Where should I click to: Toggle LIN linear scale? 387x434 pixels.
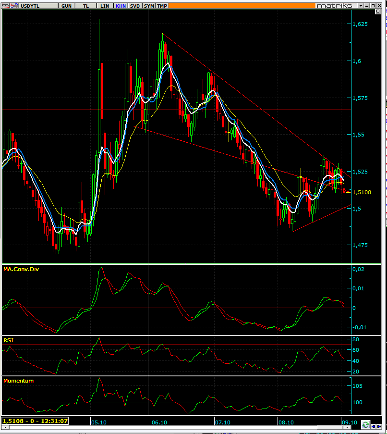point(104,5)
